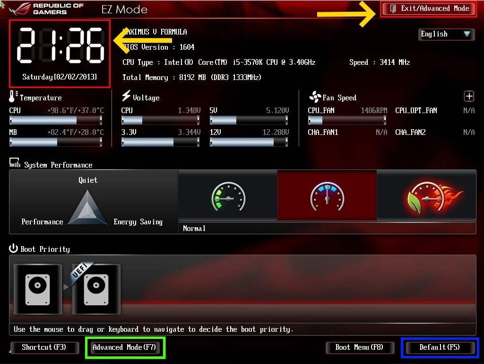Click the Saturday 02/02/2013 date text
Image resolution: width=484 pixels, height=364 pixels.
(x=60, y=77)
